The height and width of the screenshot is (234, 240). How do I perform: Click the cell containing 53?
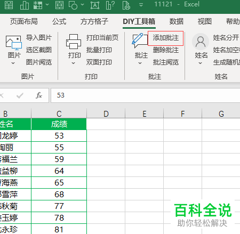pos(59,136)
